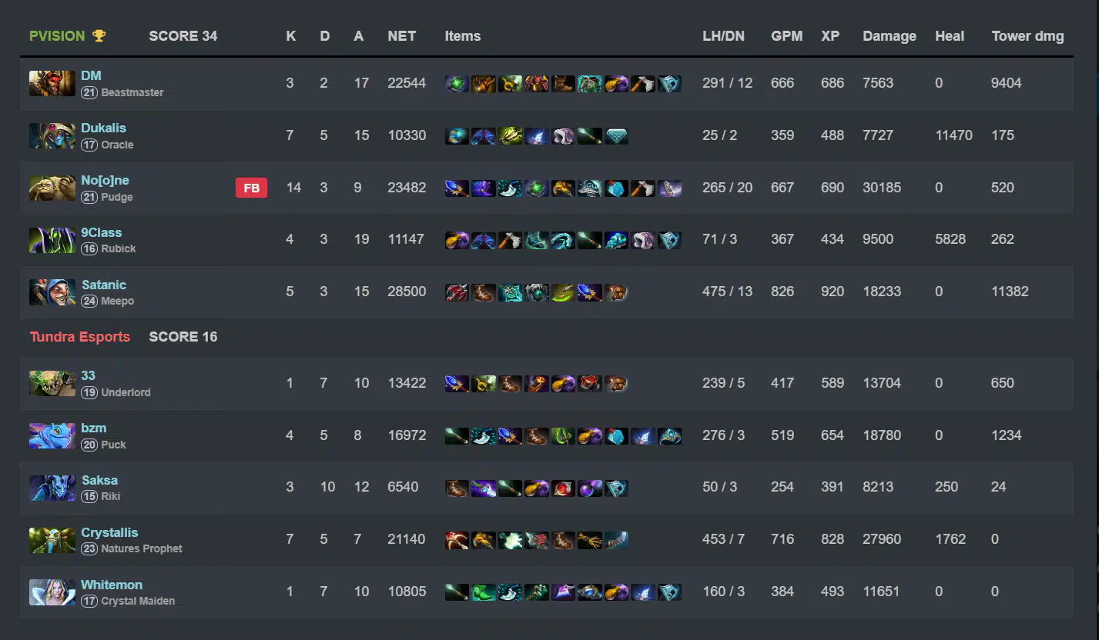
Task: Select the Nature's Prophet portrait
Action: 52,540
